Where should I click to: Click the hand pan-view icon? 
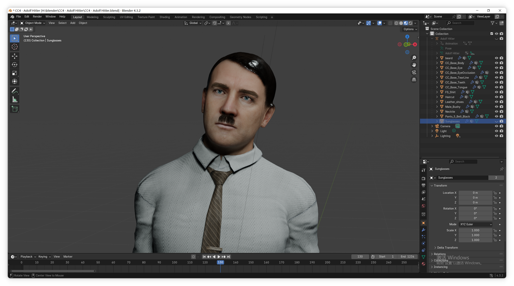(414, 65)
